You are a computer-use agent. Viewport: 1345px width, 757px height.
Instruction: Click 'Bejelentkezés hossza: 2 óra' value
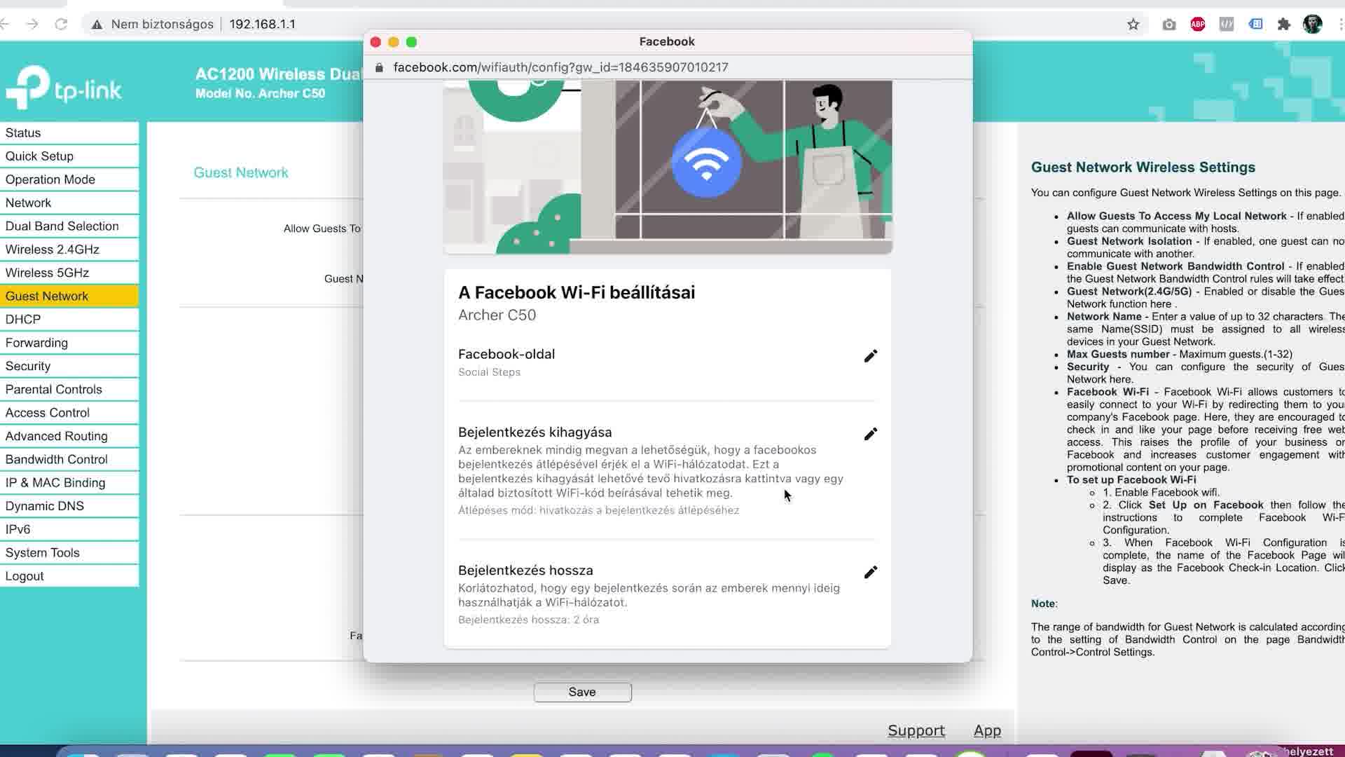coord(528,620)
